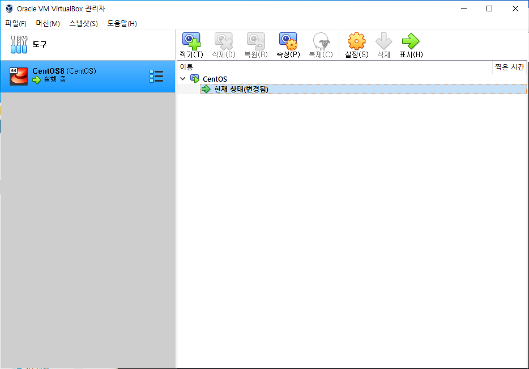529x369 pixels.
Task: Click the running (실행 중) status text
Action: [x=54, y=79]
